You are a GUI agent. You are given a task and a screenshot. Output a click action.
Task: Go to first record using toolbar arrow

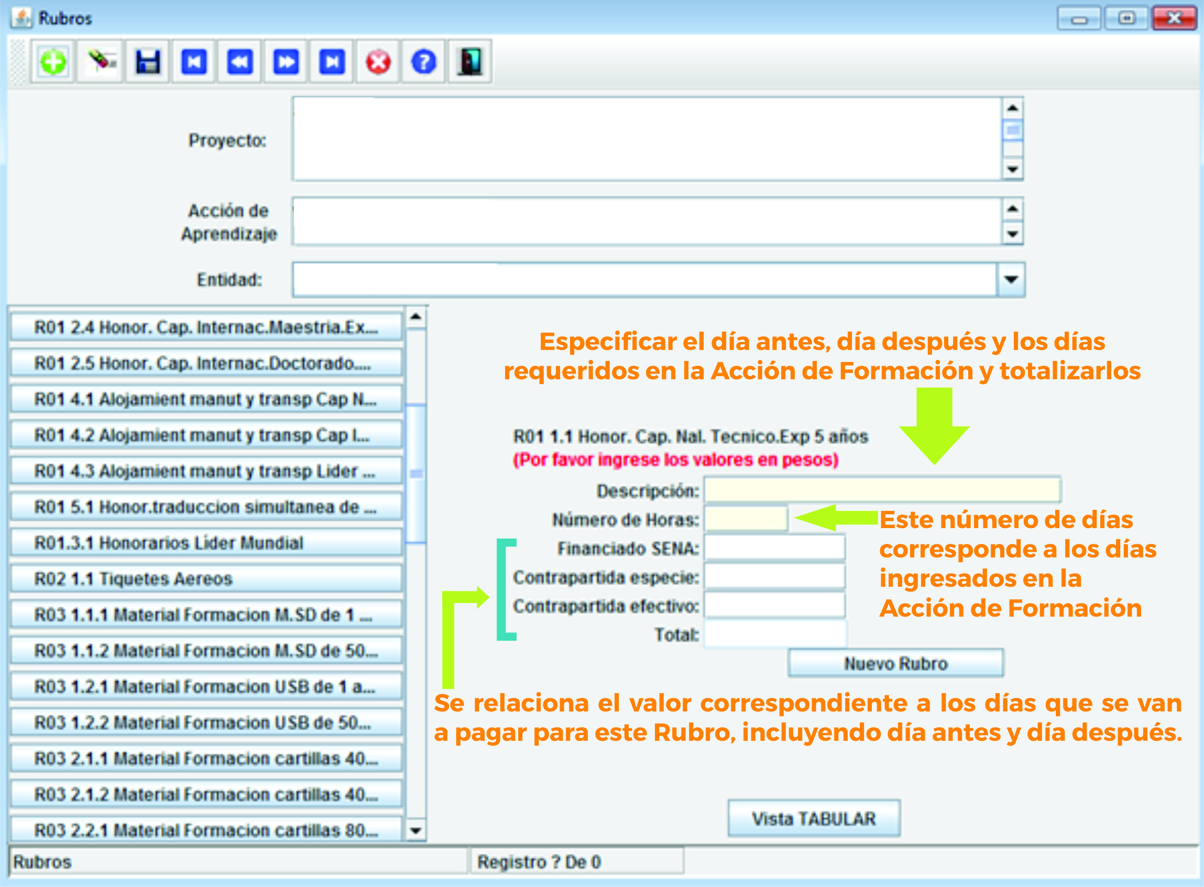point(194,62)
